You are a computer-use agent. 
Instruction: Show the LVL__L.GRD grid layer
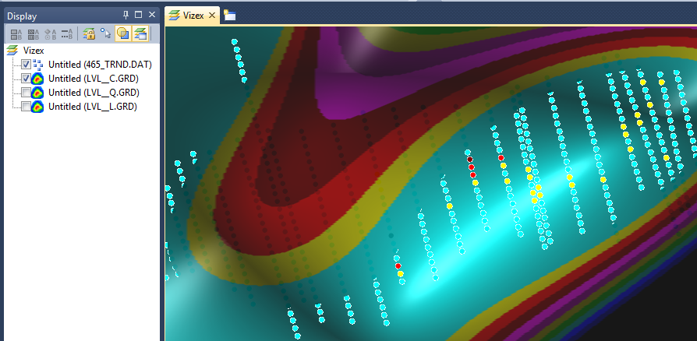click(27, 106)
